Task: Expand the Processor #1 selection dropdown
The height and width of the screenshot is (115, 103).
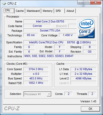Action: click(37, 94)
